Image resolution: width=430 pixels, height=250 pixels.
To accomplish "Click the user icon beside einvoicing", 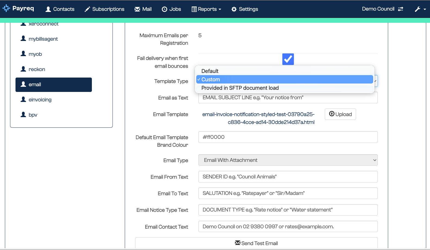I will click(23, 99).
